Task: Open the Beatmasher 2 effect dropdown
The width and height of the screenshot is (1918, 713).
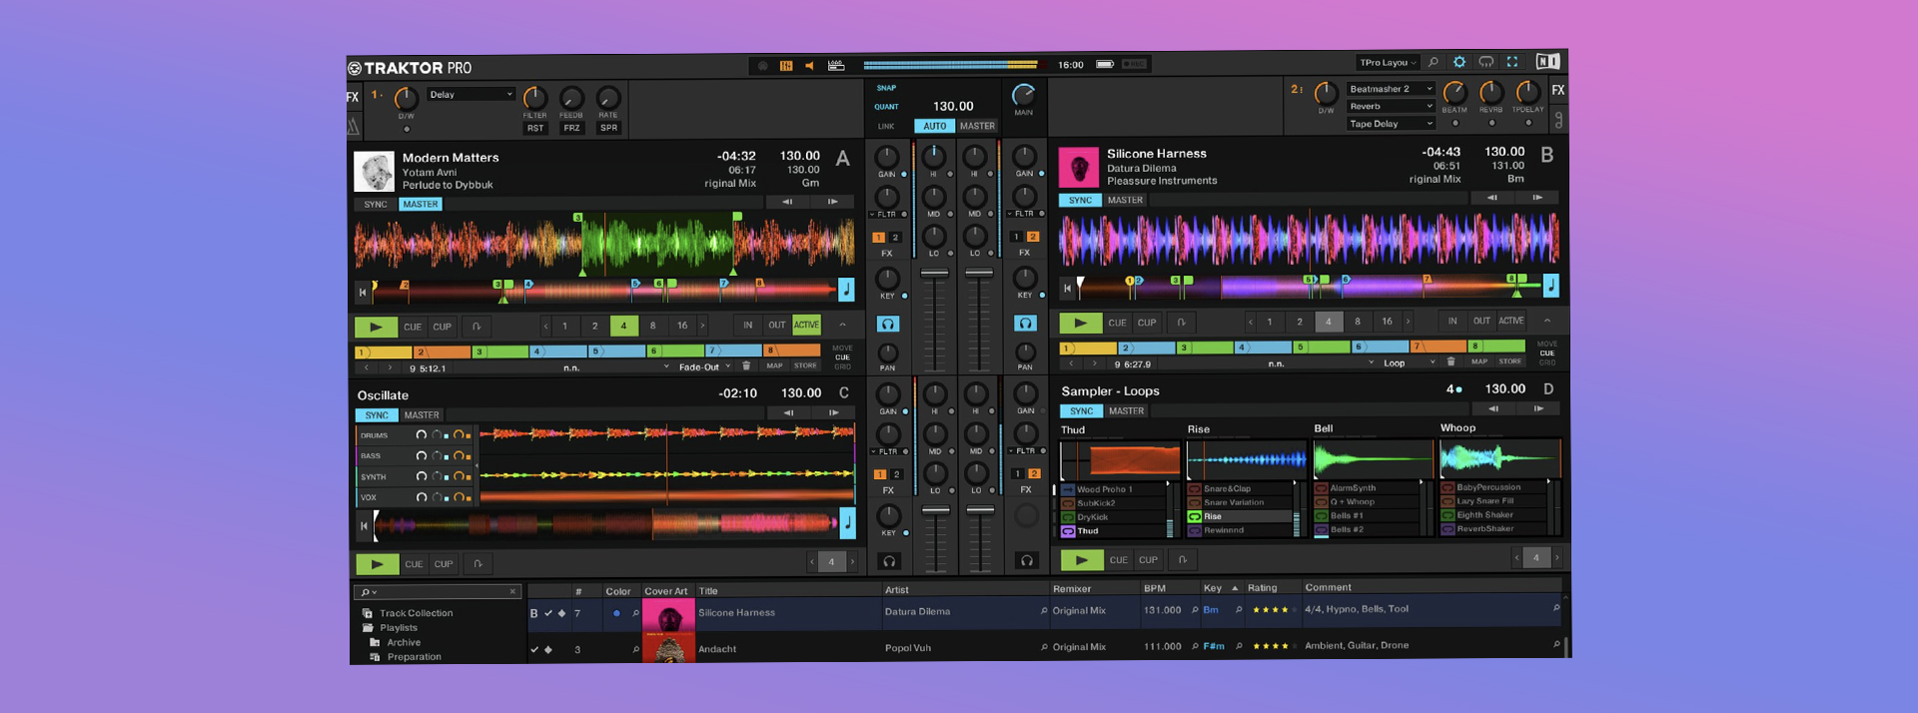Action: pos(1391,89)
